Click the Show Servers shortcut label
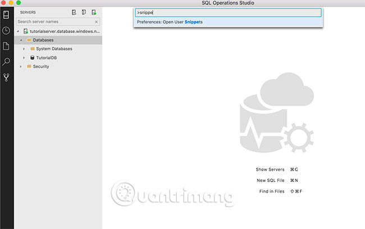365x229 pixels. coord(270,170)
